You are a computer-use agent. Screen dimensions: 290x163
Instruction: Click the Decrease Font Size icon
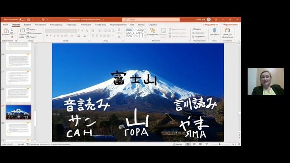[x=82, y=31]
